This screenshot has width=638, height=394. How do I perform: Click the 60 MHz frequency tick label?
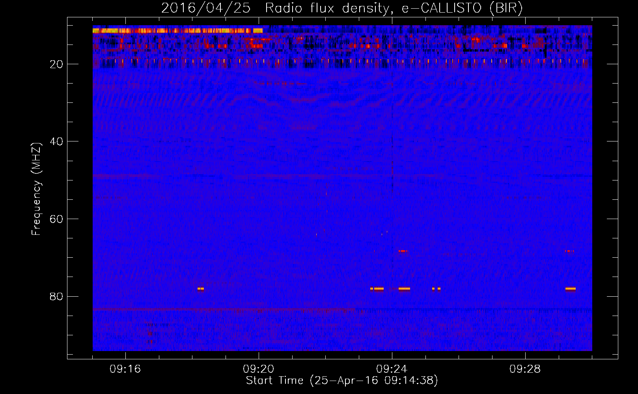[x=56, y=219]
